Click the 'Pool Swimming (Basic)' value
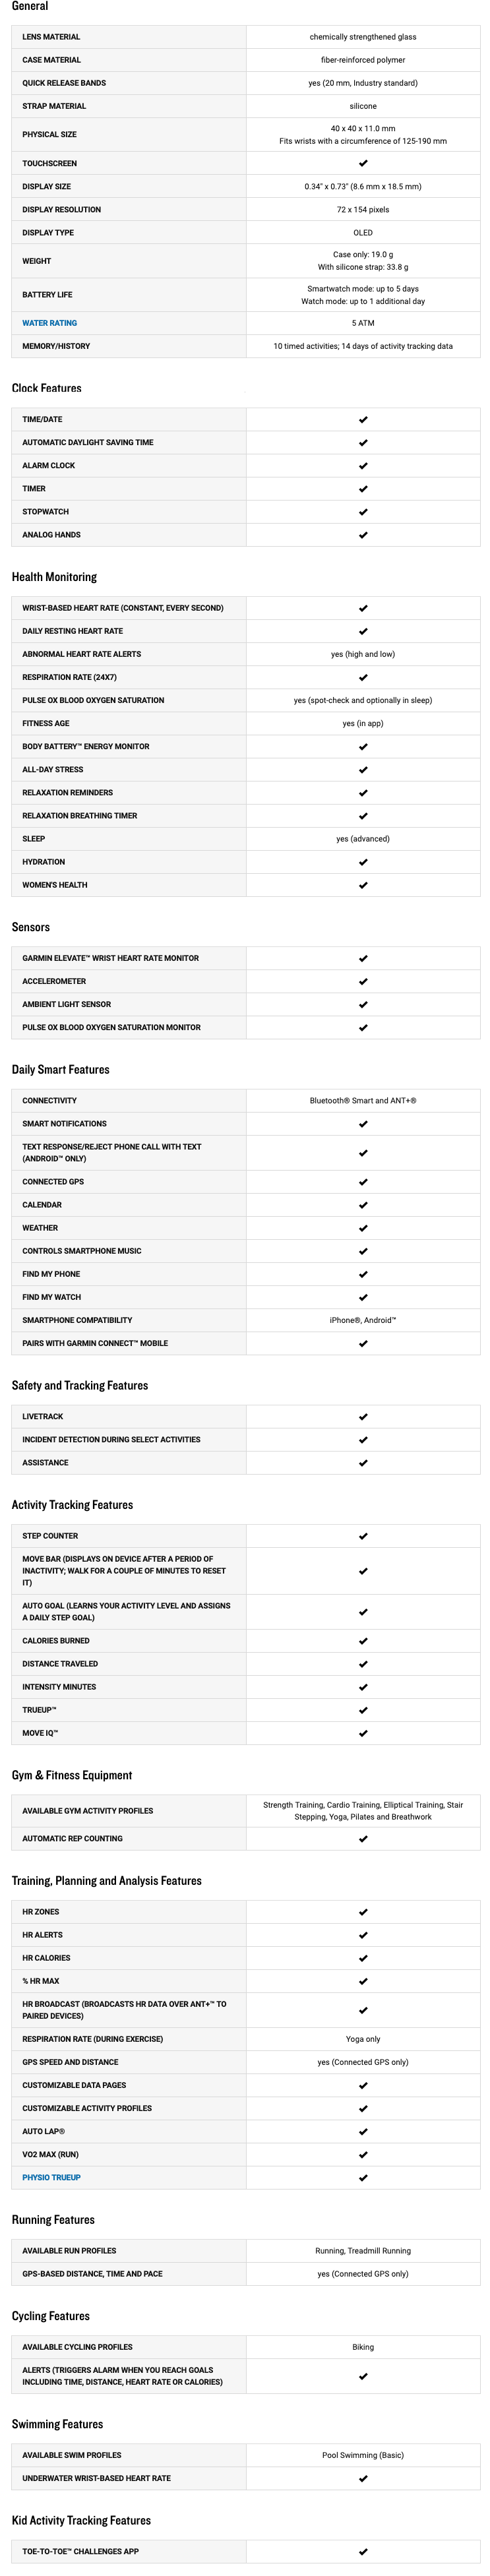The width and height of the screenshot is (490, 2576). tap(363, 2455)
